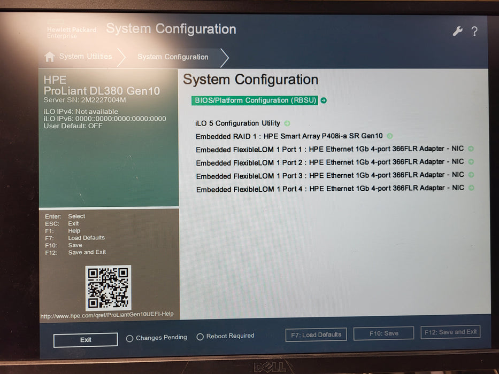
Task: Click arrow icon next to Embedded RAID 1
Action: pos(389,136)
